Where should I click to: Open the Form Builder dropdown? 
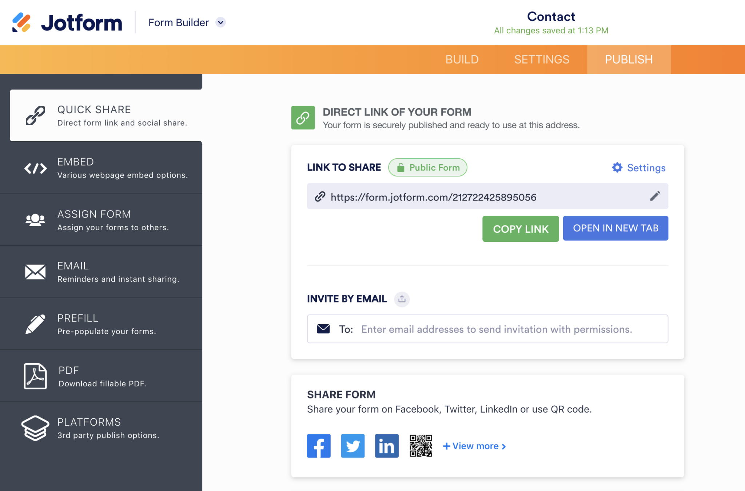pyautogui.click(x=220, y=22)
